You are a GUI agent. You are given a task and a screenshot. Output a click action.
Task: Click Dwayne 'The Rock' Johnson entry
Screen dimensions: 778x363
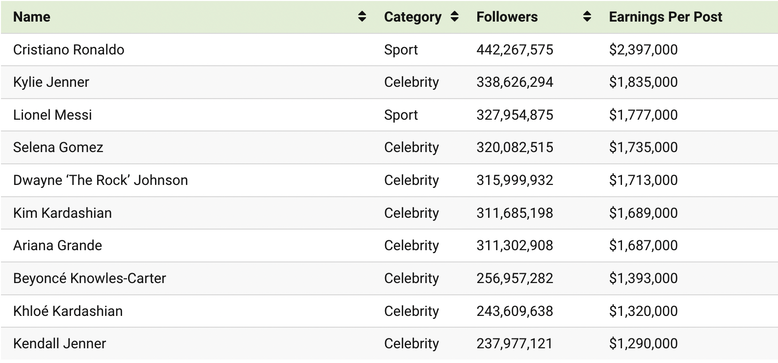click(100, 180)
